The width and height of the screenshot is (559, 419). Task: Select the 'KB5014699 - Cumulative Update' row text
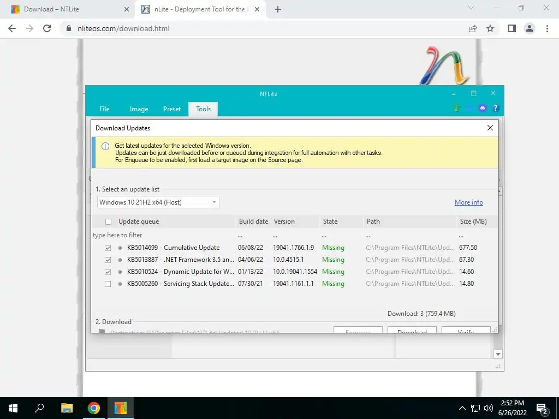point(173,248)
